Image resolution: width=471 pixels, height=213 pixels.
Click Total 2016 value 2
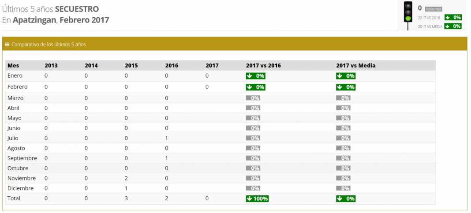click(167, 198)
